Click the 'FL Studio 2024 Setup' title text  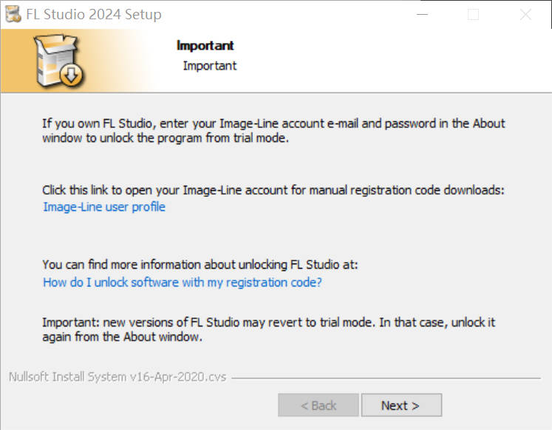(93, 14)
